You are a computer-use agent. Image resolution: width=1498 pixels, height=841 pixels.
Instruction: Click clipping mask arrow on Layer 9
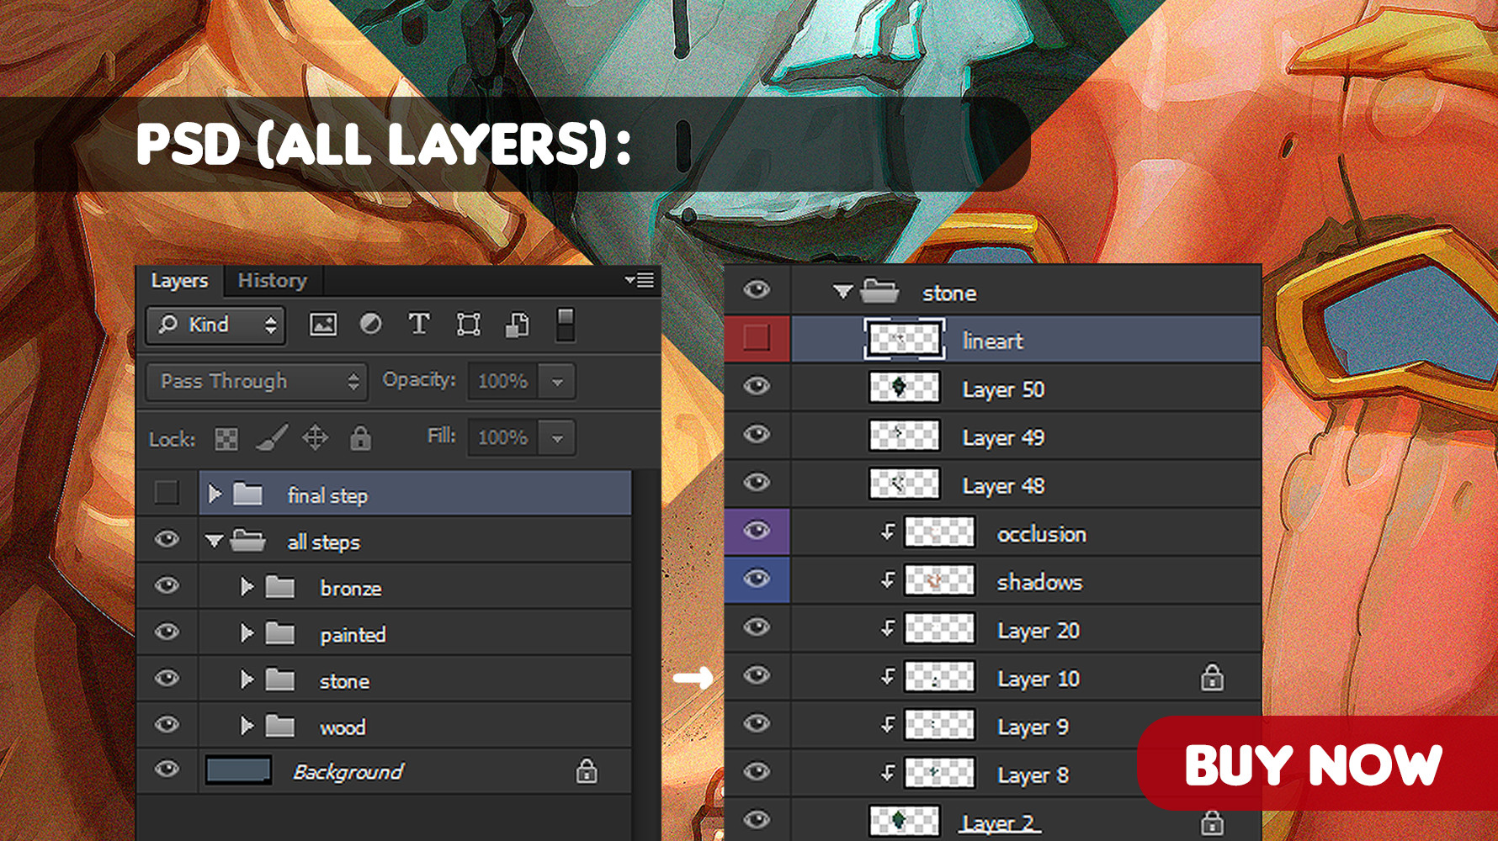888,724
